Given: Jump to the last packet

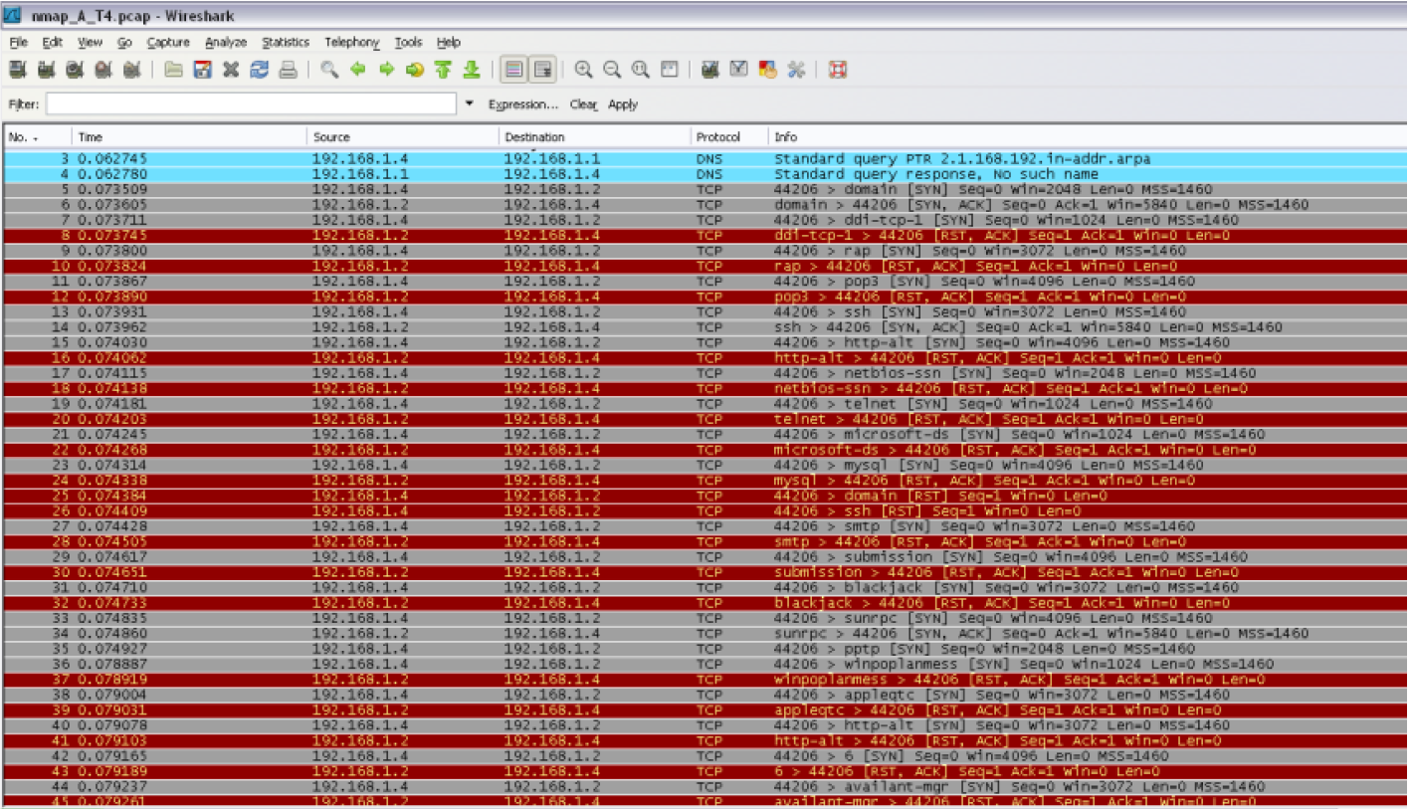Looking at the screenshot, I should click(x=473, y=70).
